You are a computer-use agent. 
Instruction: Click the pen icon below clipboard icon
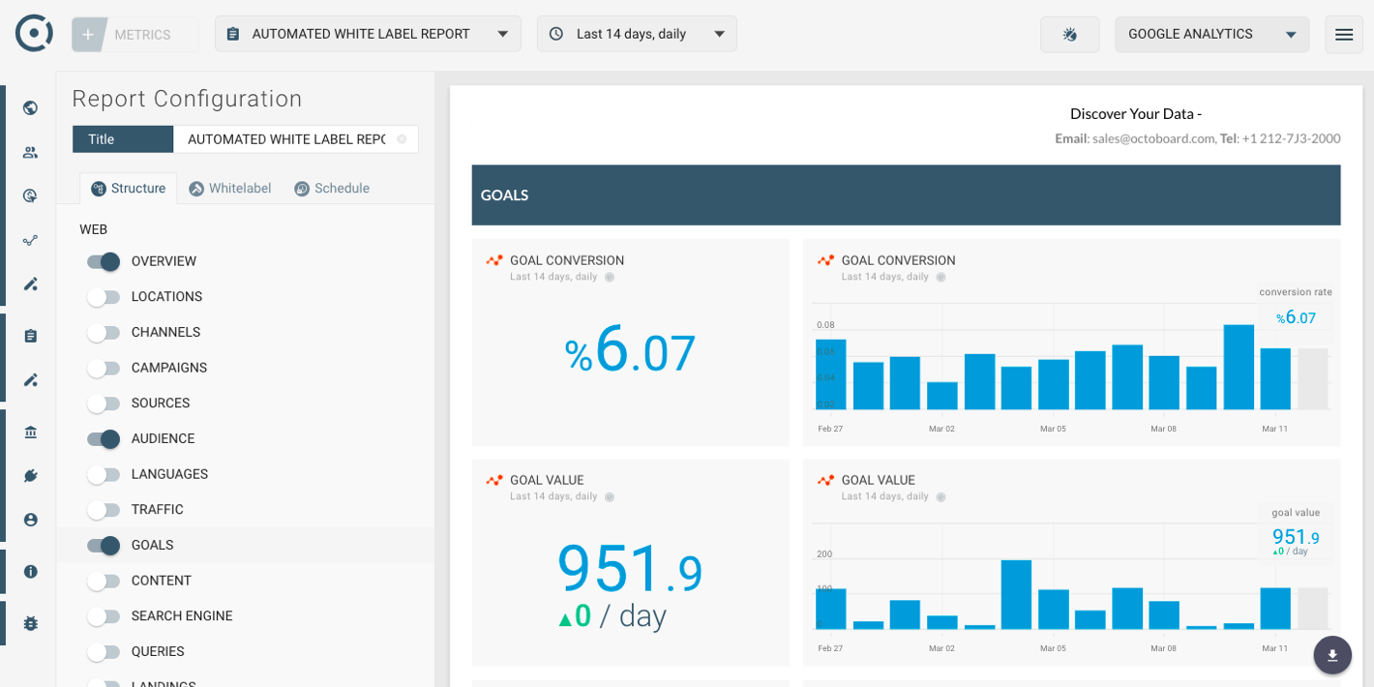[30, 379]
